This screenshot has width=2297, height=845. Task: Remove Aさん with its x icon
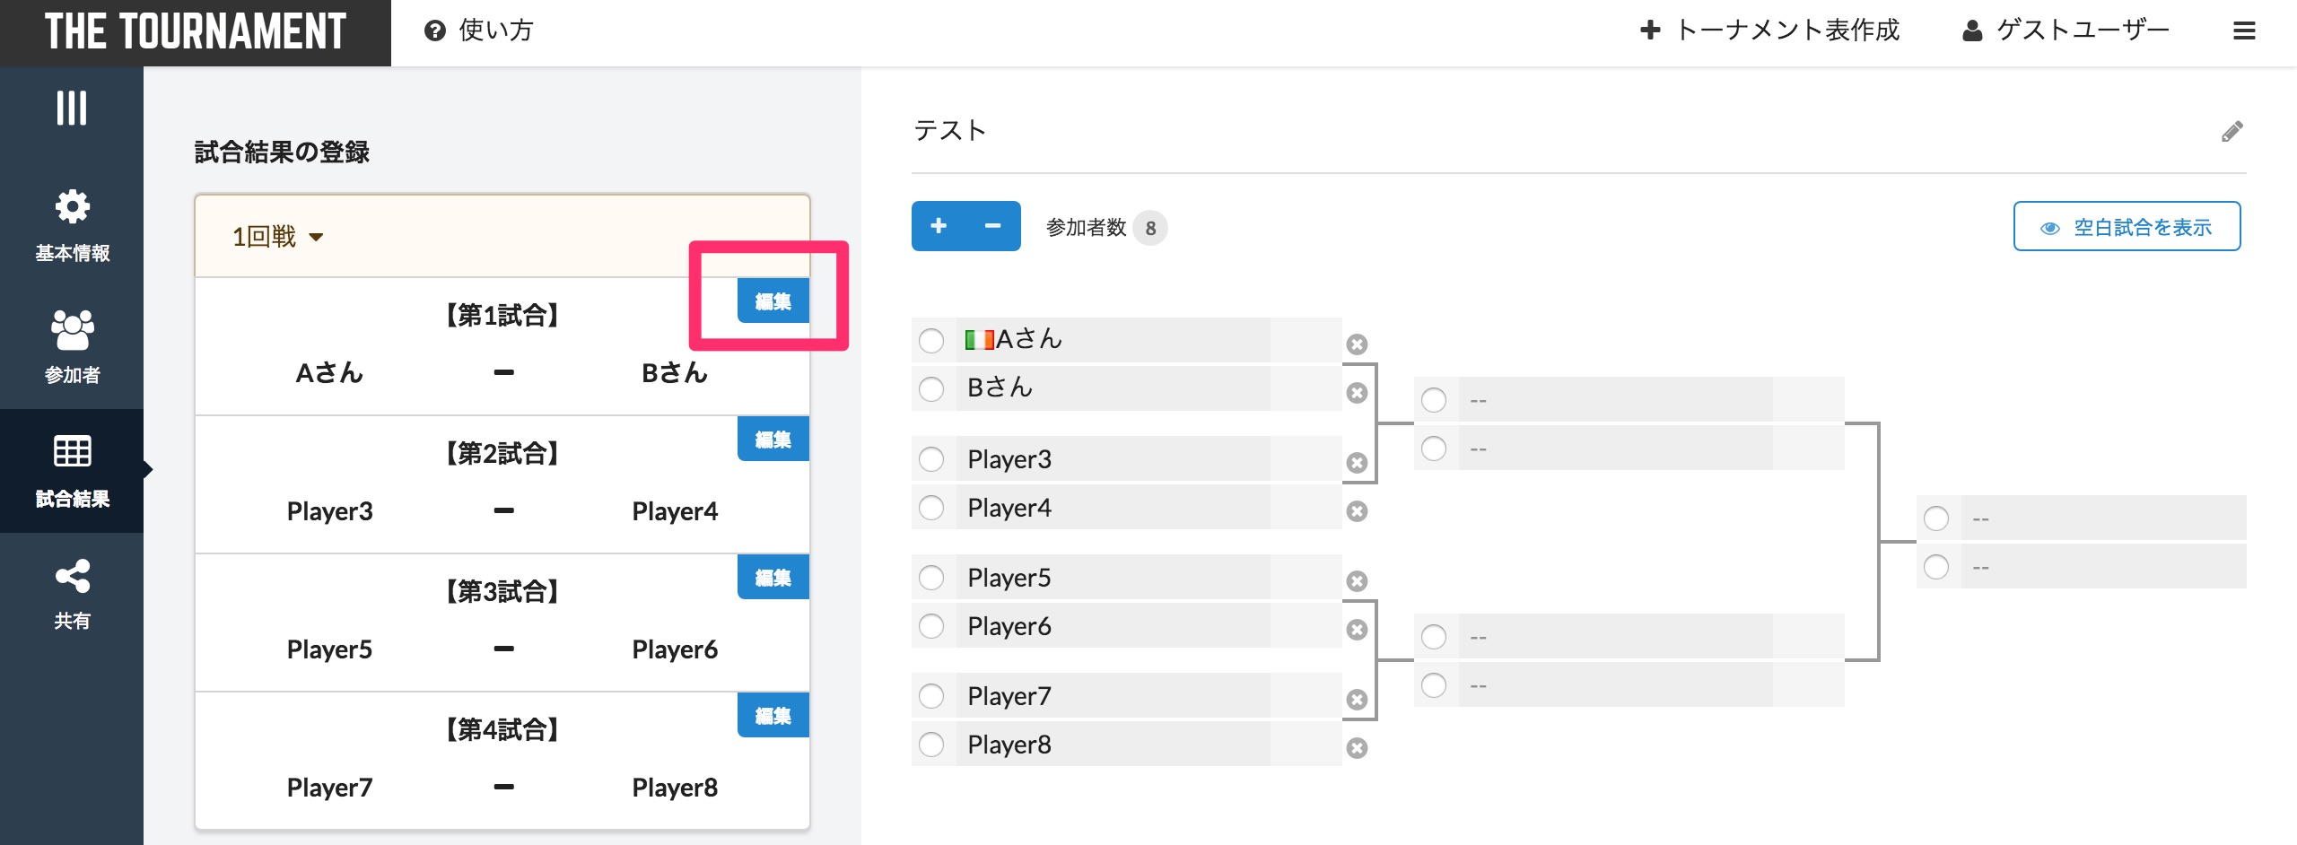[x=1357, y=344]
